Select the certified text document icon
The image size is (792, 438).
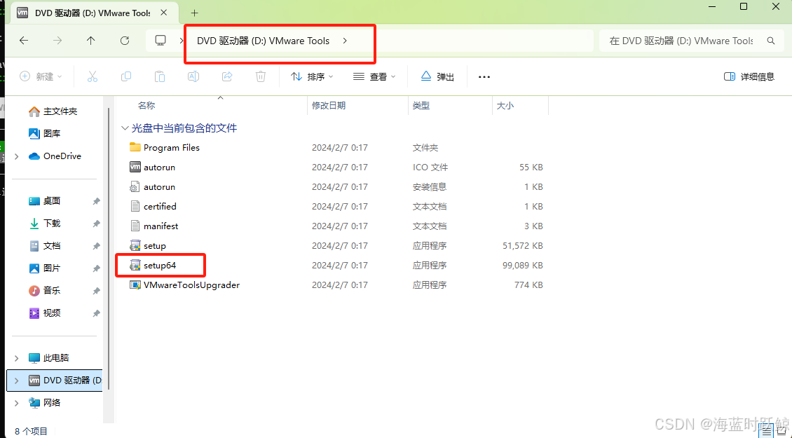(135, 206)
